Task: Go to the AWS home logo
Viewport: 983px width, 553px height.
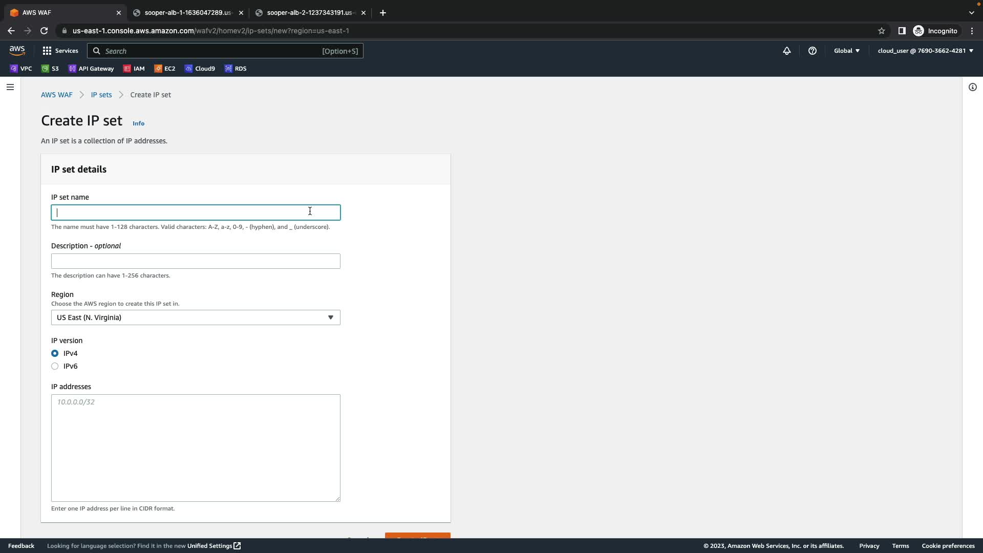Action: pyautogui.click(x=17, y=50)
